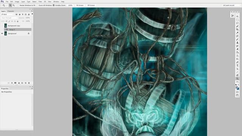Create a new group folder
The image size is (242, 136).
[x=22, y=83]
